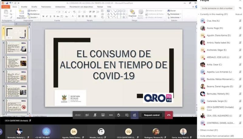243x139 pixels.
Task: Switch to the Animaciones ribbon tab
Action: coord(60,6)
